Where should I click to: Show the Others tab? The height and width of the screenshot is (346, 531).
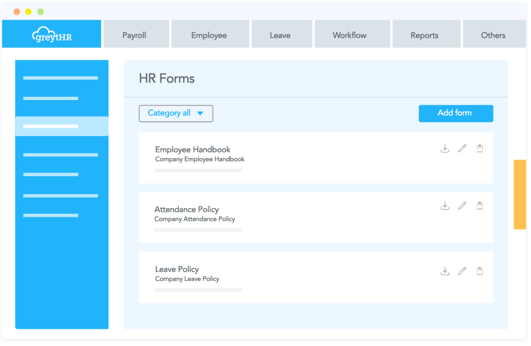pyautogui.click(x=493, y=35)
